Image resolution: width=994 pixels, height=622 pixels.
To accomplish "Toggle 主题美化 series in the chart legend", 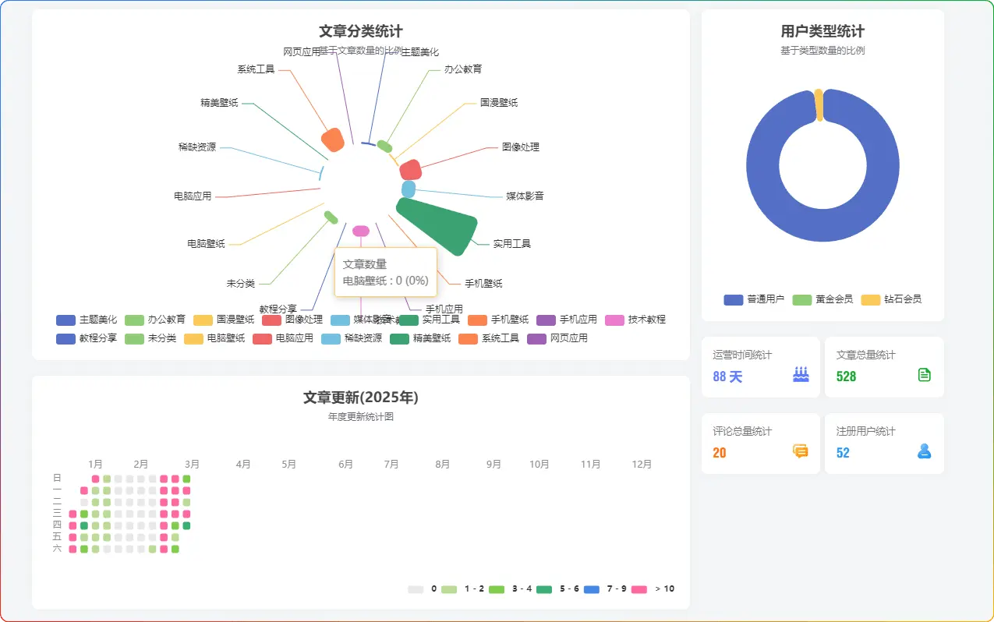I will 87,320.
